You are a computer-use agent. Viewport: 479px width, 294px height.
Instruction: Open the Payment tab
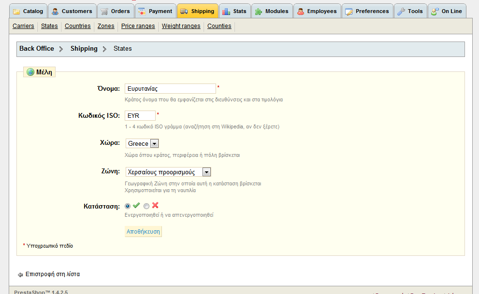point(156,11)
